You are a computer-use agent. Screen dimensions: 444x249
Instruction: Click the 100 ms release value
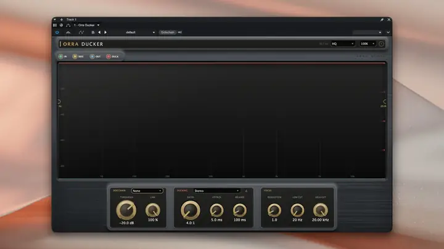pos(239,220)
